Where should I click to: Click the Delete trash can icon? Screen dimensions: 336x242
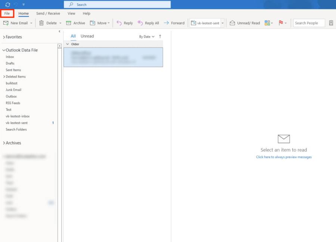[41, 23]
